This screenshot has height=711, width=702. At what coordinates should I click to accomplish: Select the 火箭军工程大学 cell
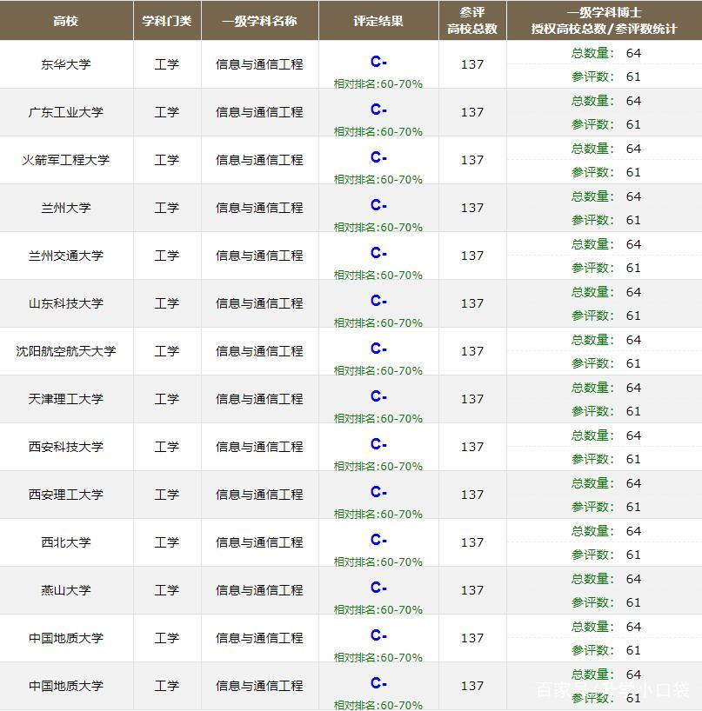(x=66, y=160)
